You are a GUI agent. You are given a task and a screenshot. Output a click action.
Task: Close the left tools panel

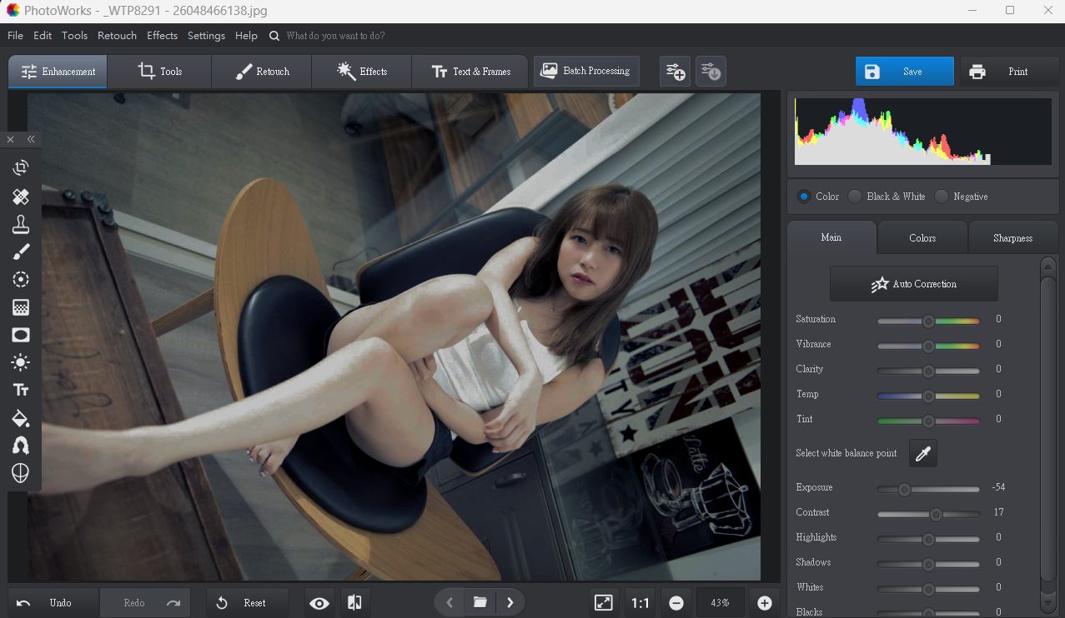(11, 139)
